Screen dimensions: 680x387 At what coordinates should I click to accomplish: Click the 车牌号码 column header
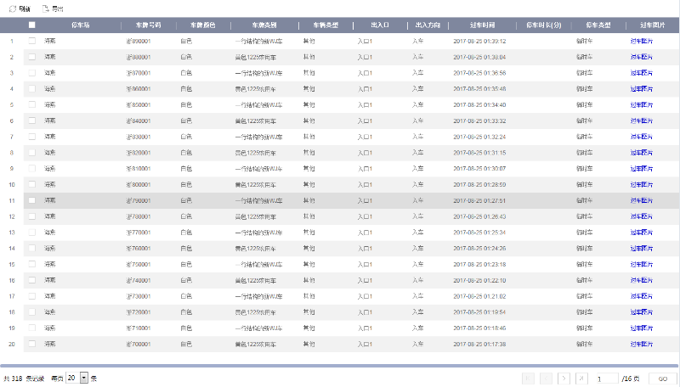point(148,25)
